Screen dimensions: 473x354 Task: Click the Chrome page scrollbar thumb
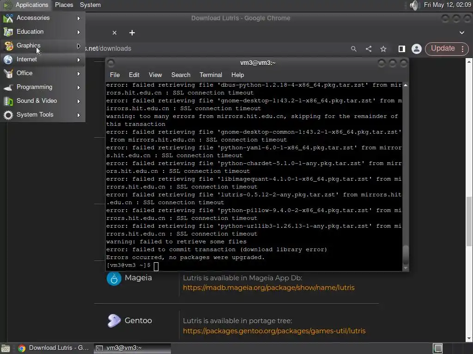pos(469,221)
